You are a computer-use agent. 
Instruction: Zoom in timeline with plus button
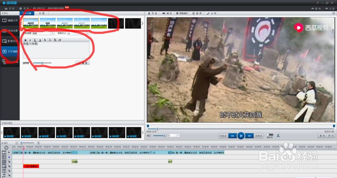tap(38, 143)
